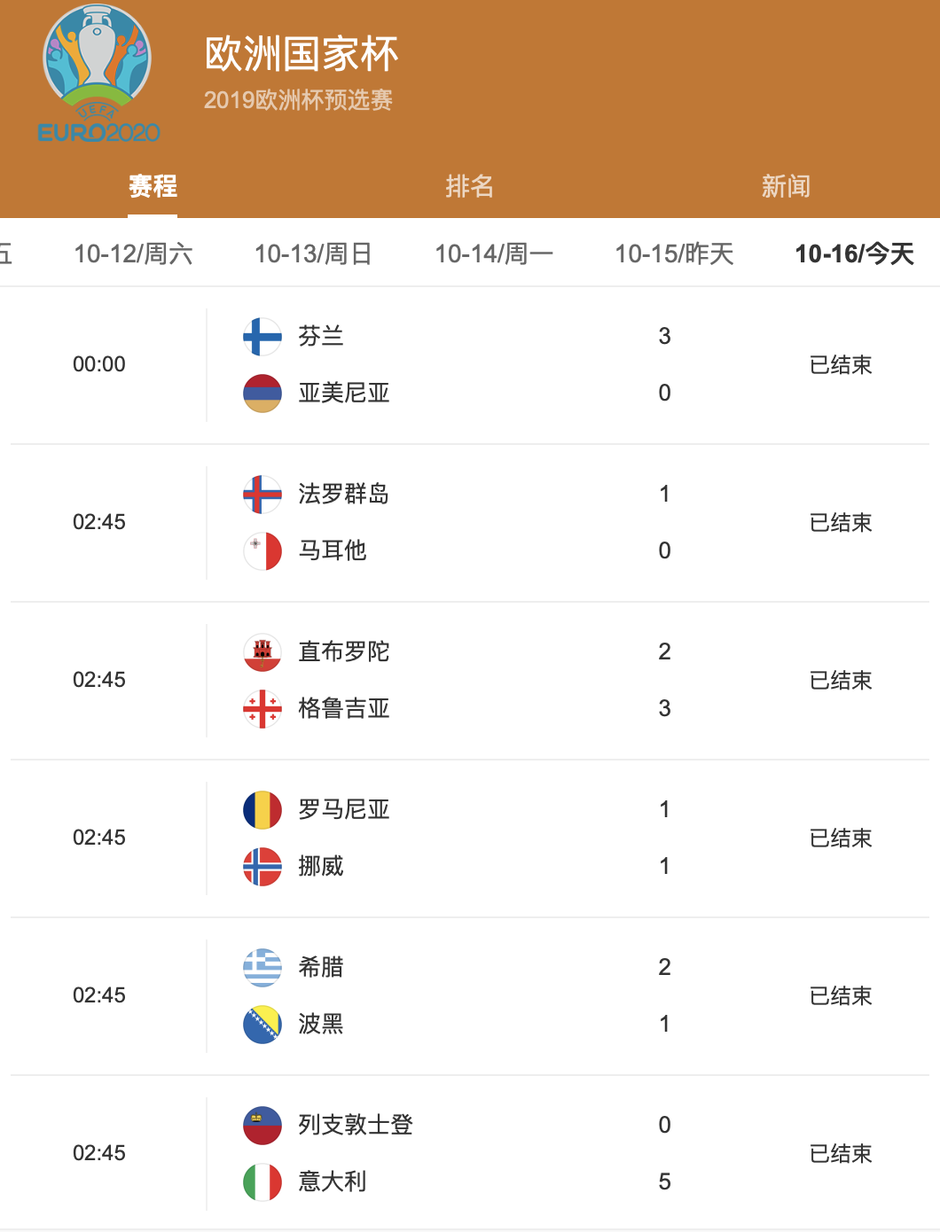Image resolution: width=940 pixels, height=1232 pixels.
Task: Select the 赛程 tab
Action: tap(152, 187)
